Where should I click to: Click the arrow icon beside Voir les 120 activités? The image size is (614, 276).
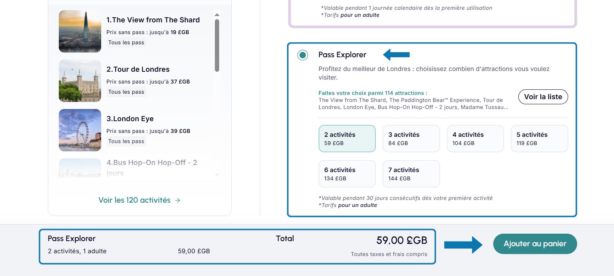tap(178, 200)
